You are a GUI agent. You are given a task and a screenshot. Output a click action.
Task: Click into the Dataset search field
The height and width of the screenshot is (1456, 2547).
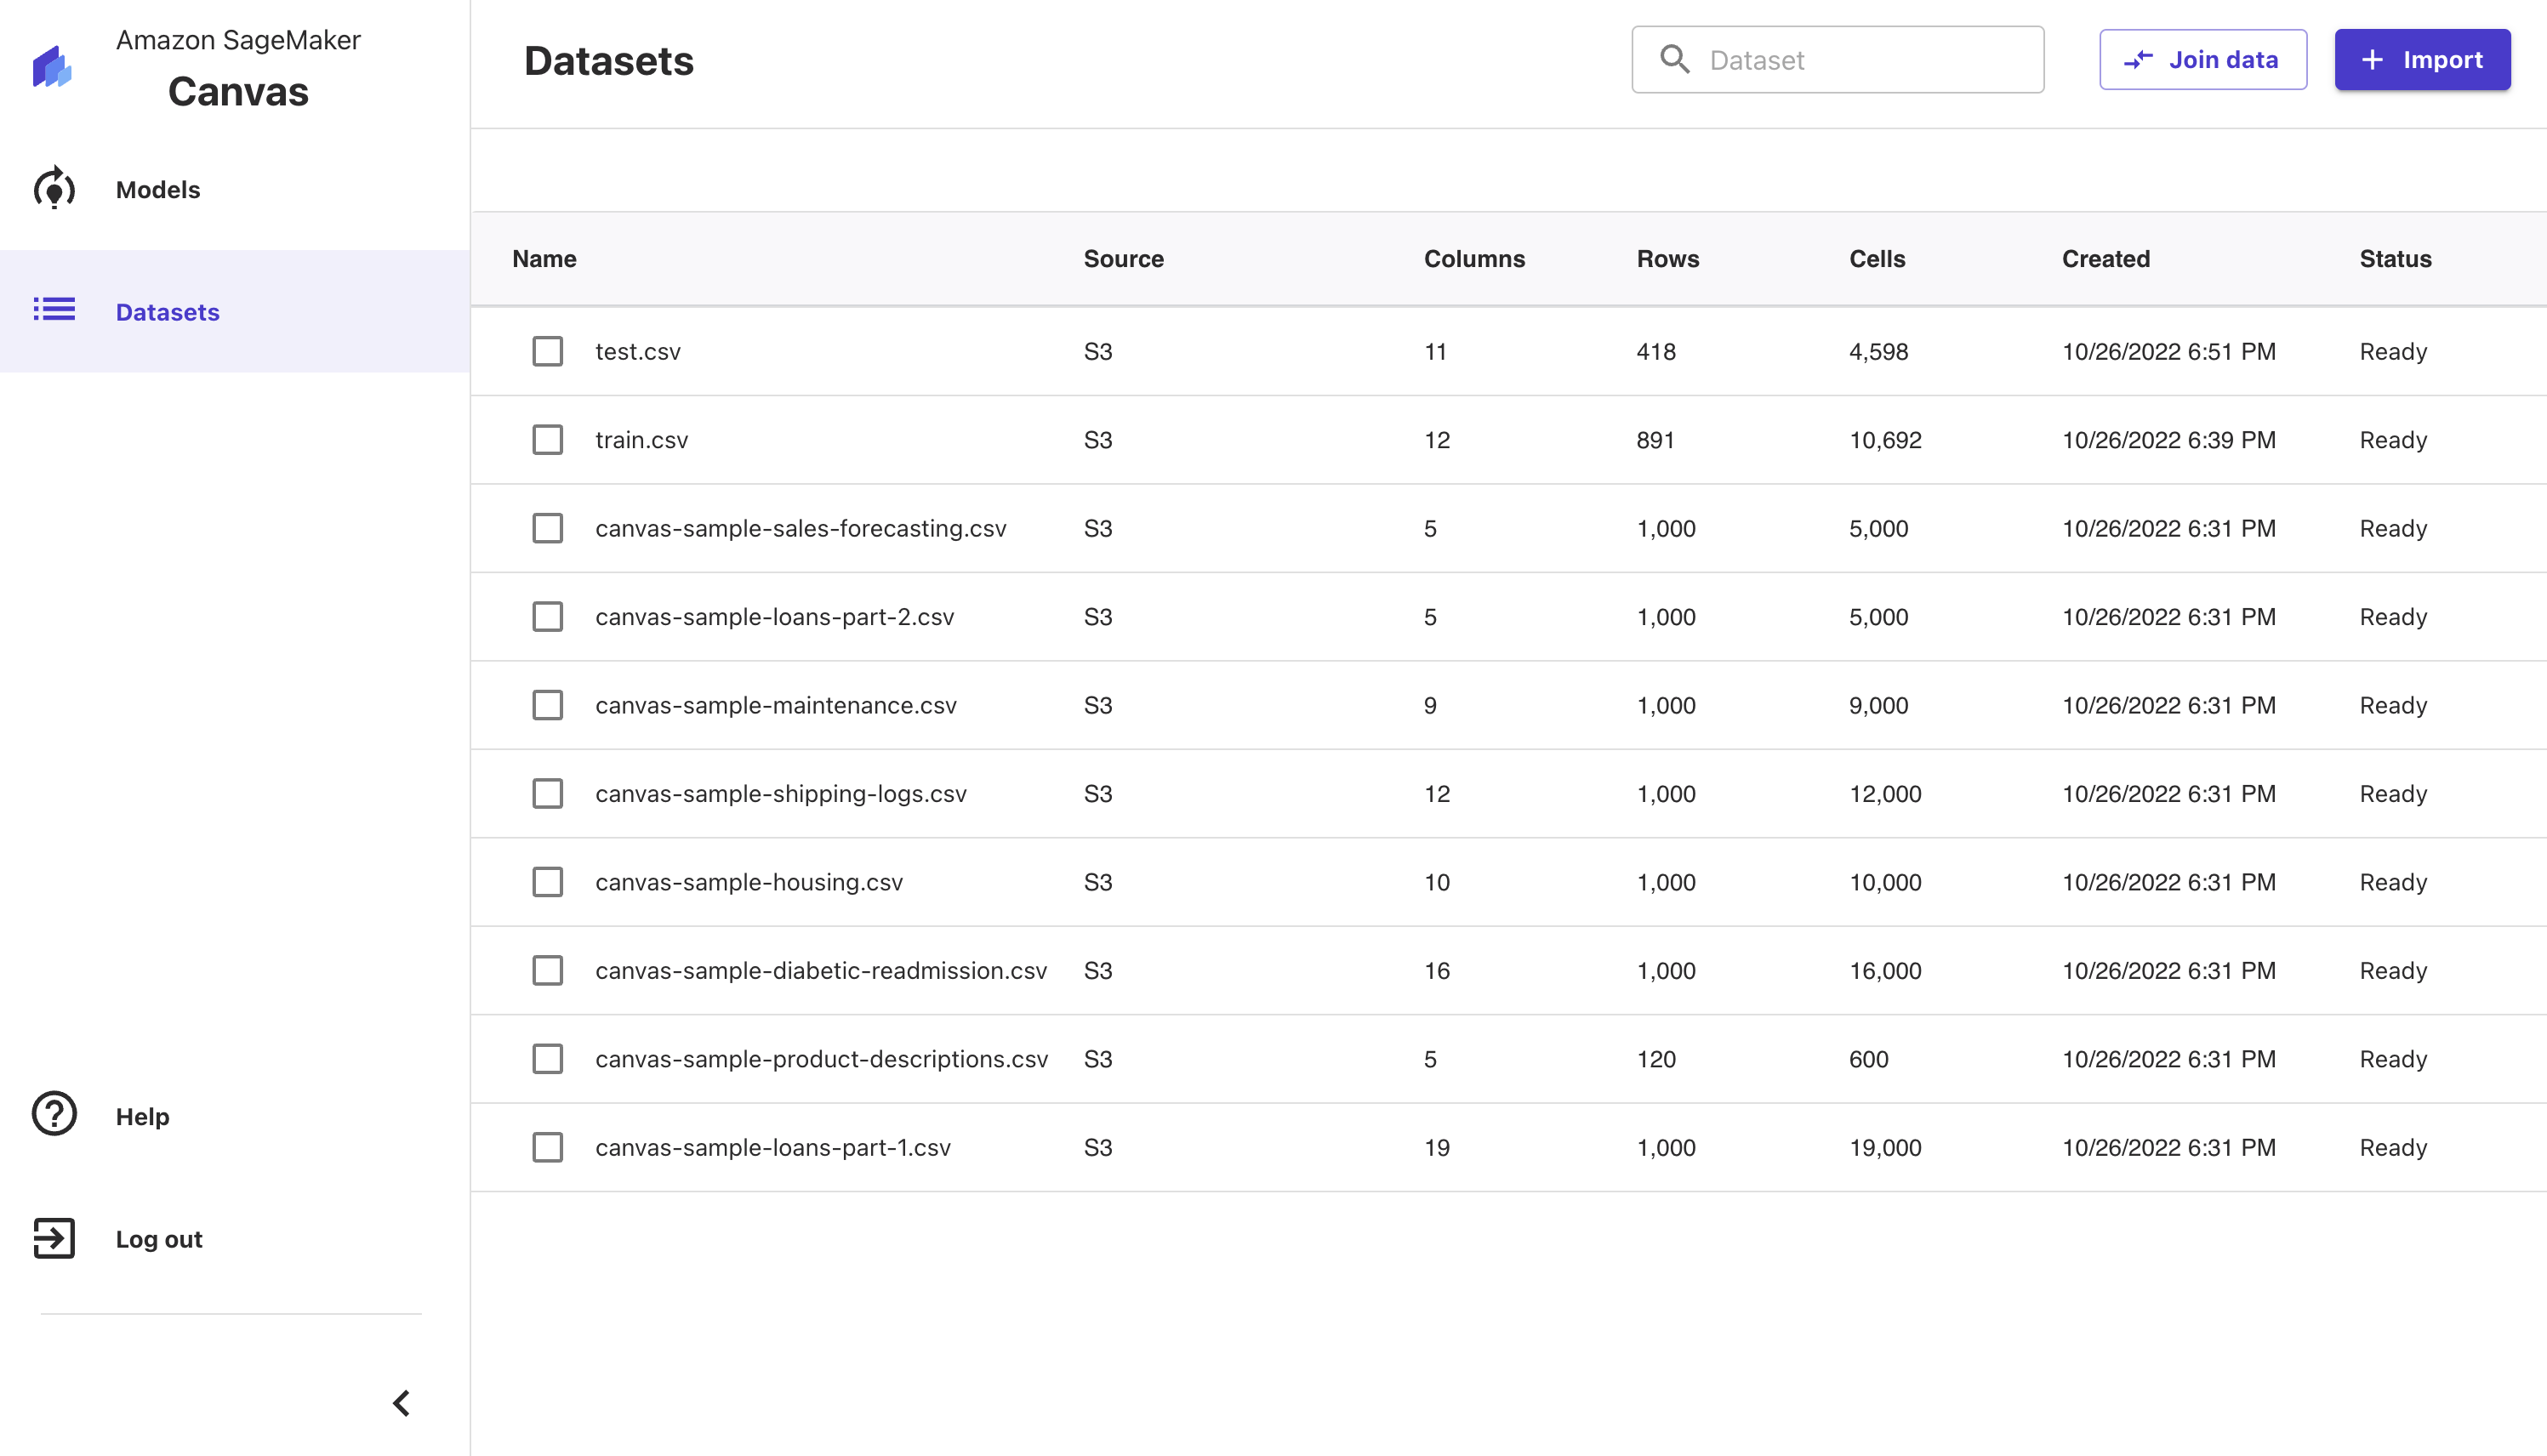(x=1838, y=60)
